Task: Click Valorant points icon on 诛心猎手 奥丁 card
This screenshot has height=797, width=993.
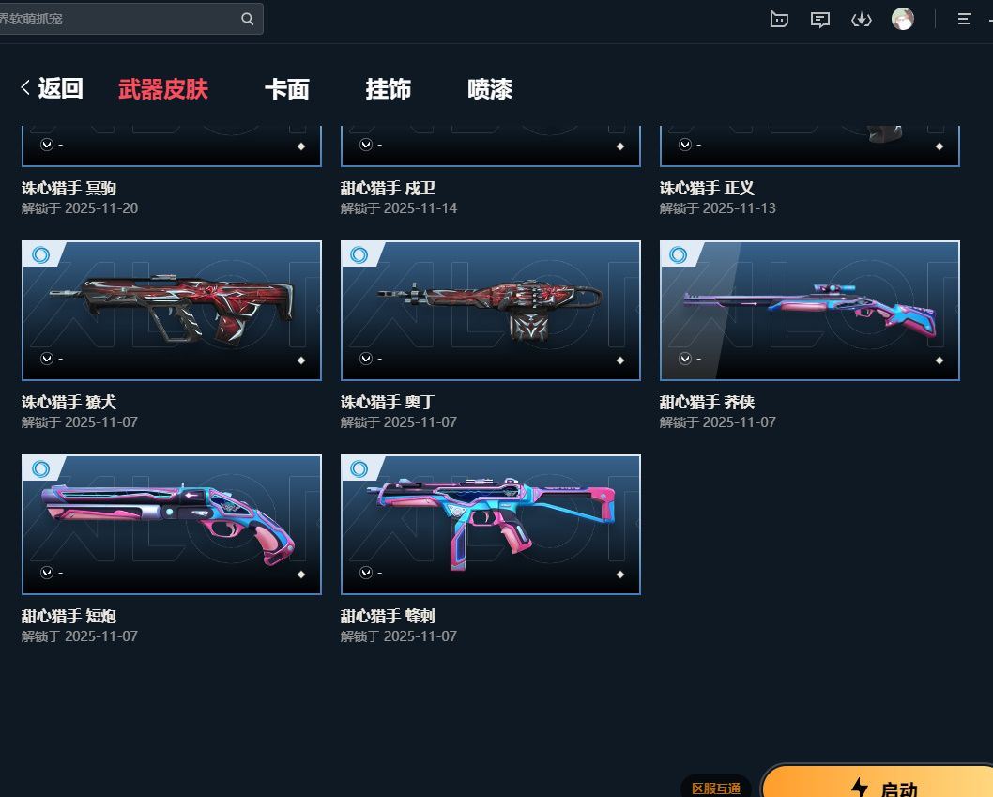Action: [x=366, y=359]
